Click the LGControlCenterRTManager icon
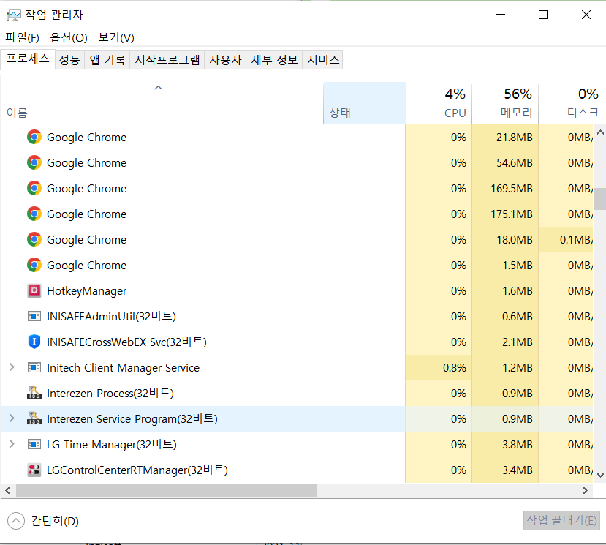606x545 pixels. tap(34, 470)
